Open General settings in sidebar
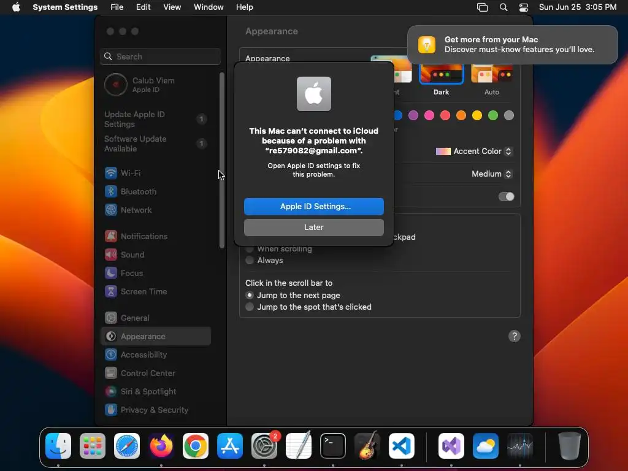The height and width of the screenshot is (471, 628). tap(156, 318)
